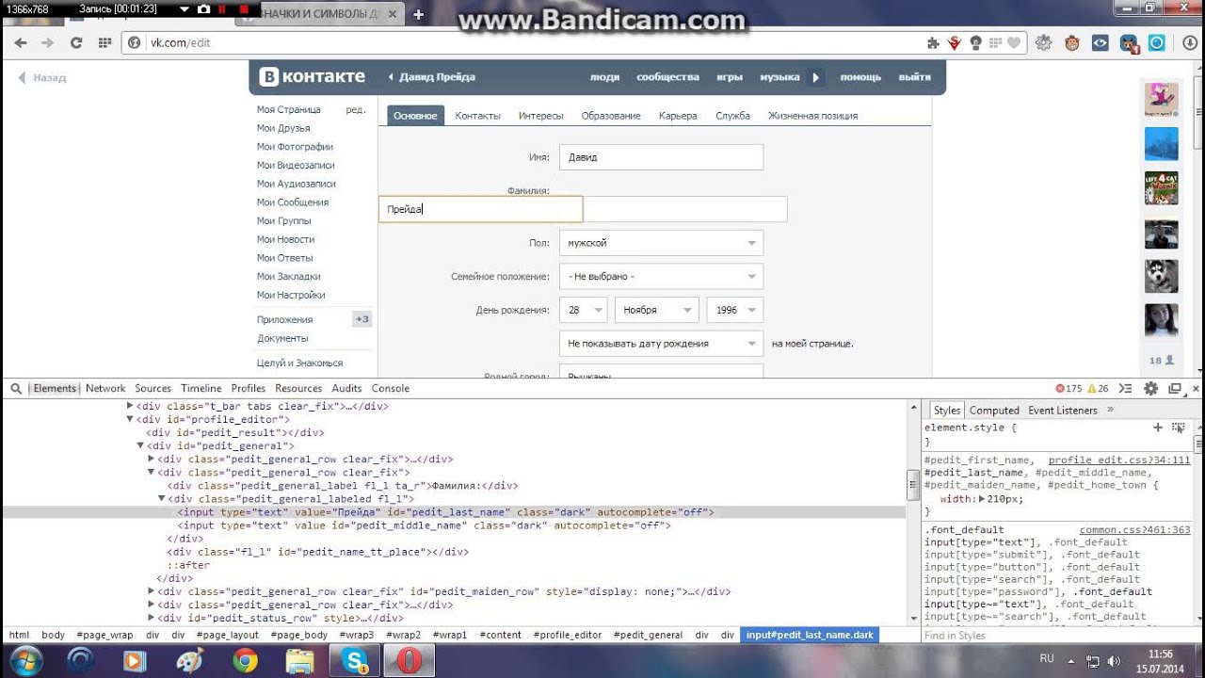
Task: Open the Не показывать дату рождения dropdown
Action: [x=661, y=344]
